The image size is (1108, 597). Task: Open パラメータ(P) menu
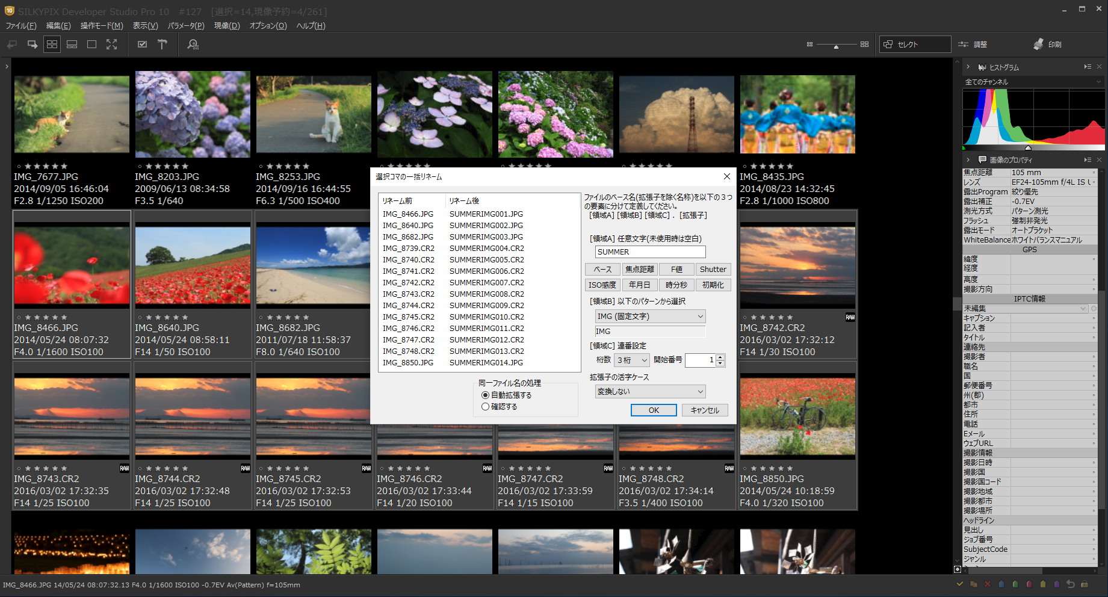[186, 26]
